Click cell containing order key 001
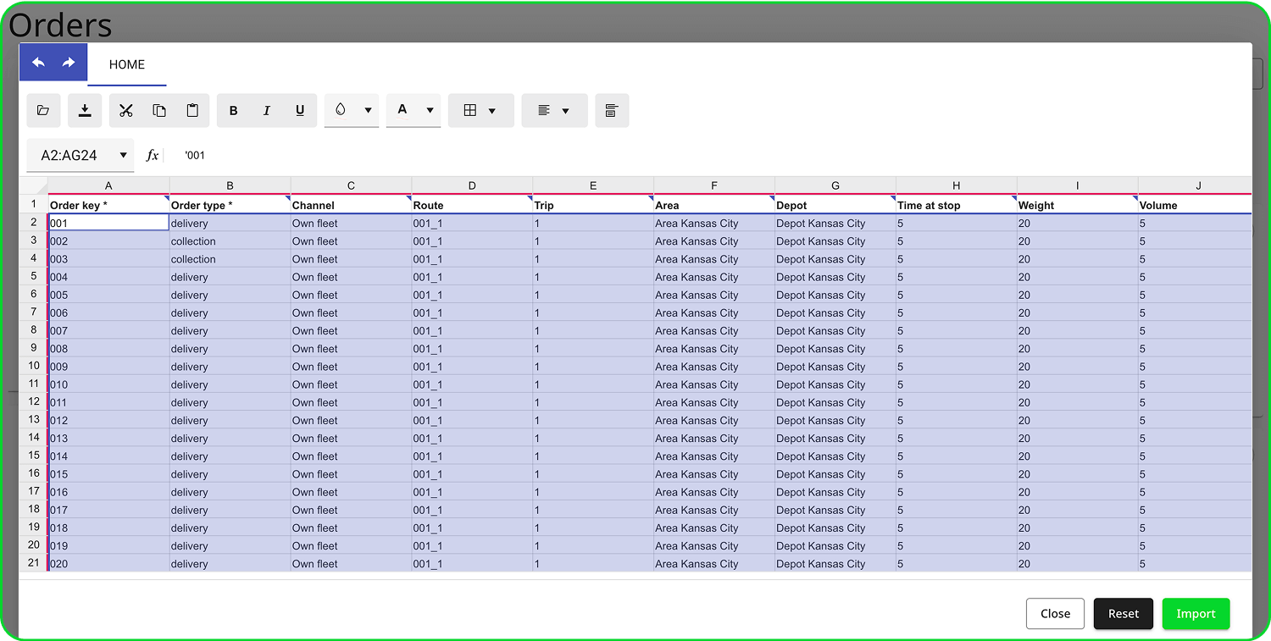 point(108,223)
